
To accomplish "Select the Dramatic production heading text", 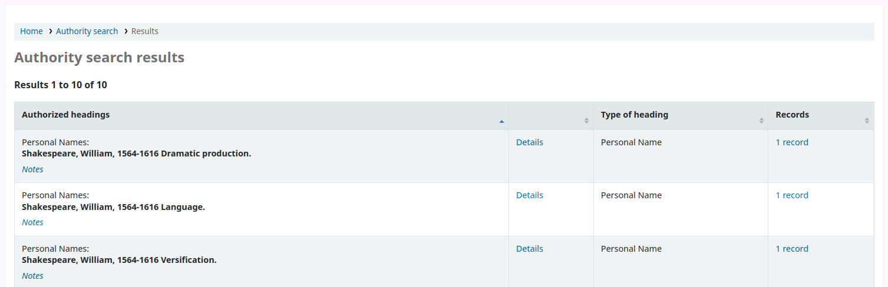I will [x=136, y=153].
